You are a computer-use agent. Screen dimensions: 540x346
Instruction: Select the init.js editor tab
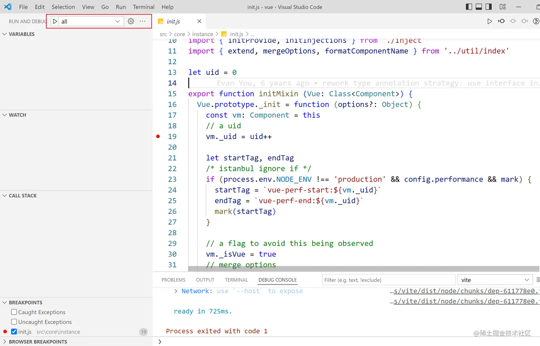click(179, 21)
